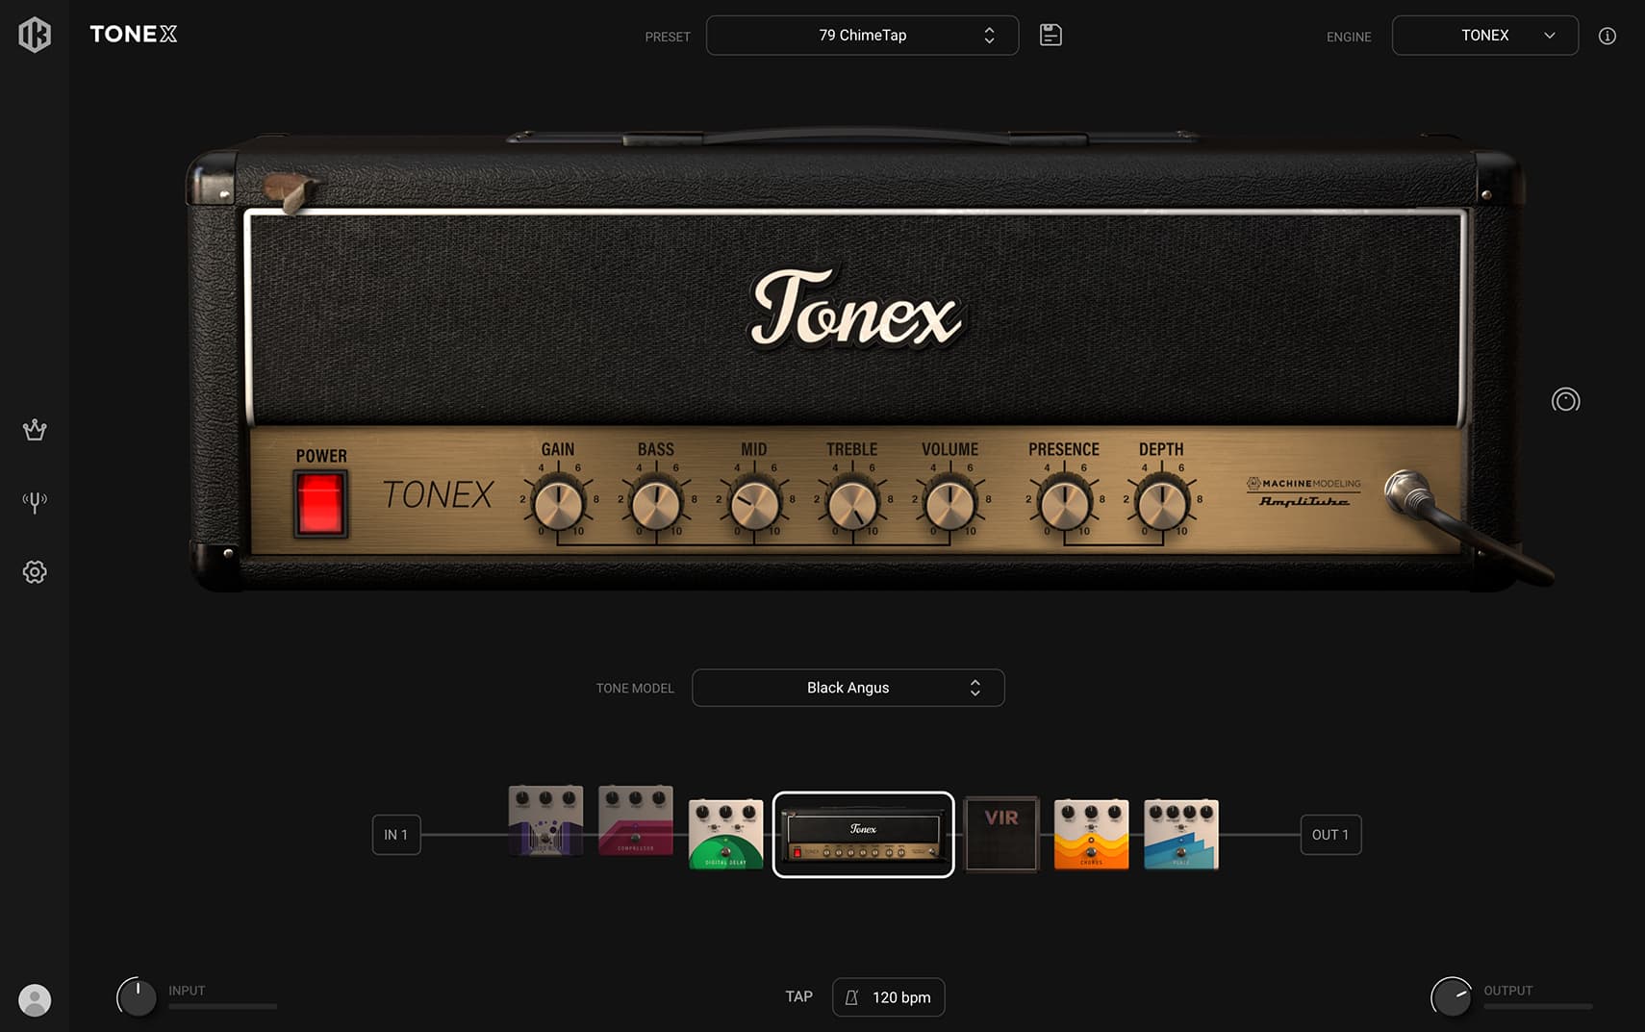Toggle the red amp Power switch

pyautogui.click(x=319, y=504)
